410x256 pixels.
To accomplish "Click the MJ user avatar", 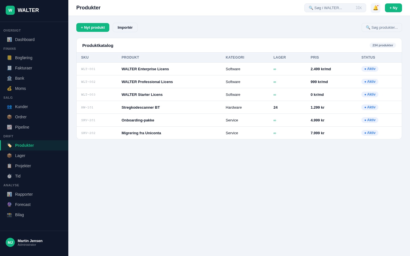I will coord(10,242).
